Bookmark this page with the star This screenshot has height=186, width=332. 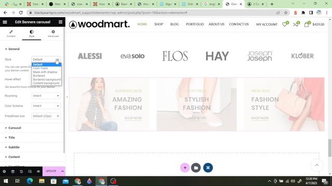[286, 12]
